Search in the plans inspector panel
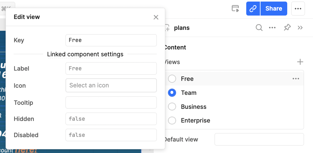This screenshot has height=153, width=313. (259, 28)
